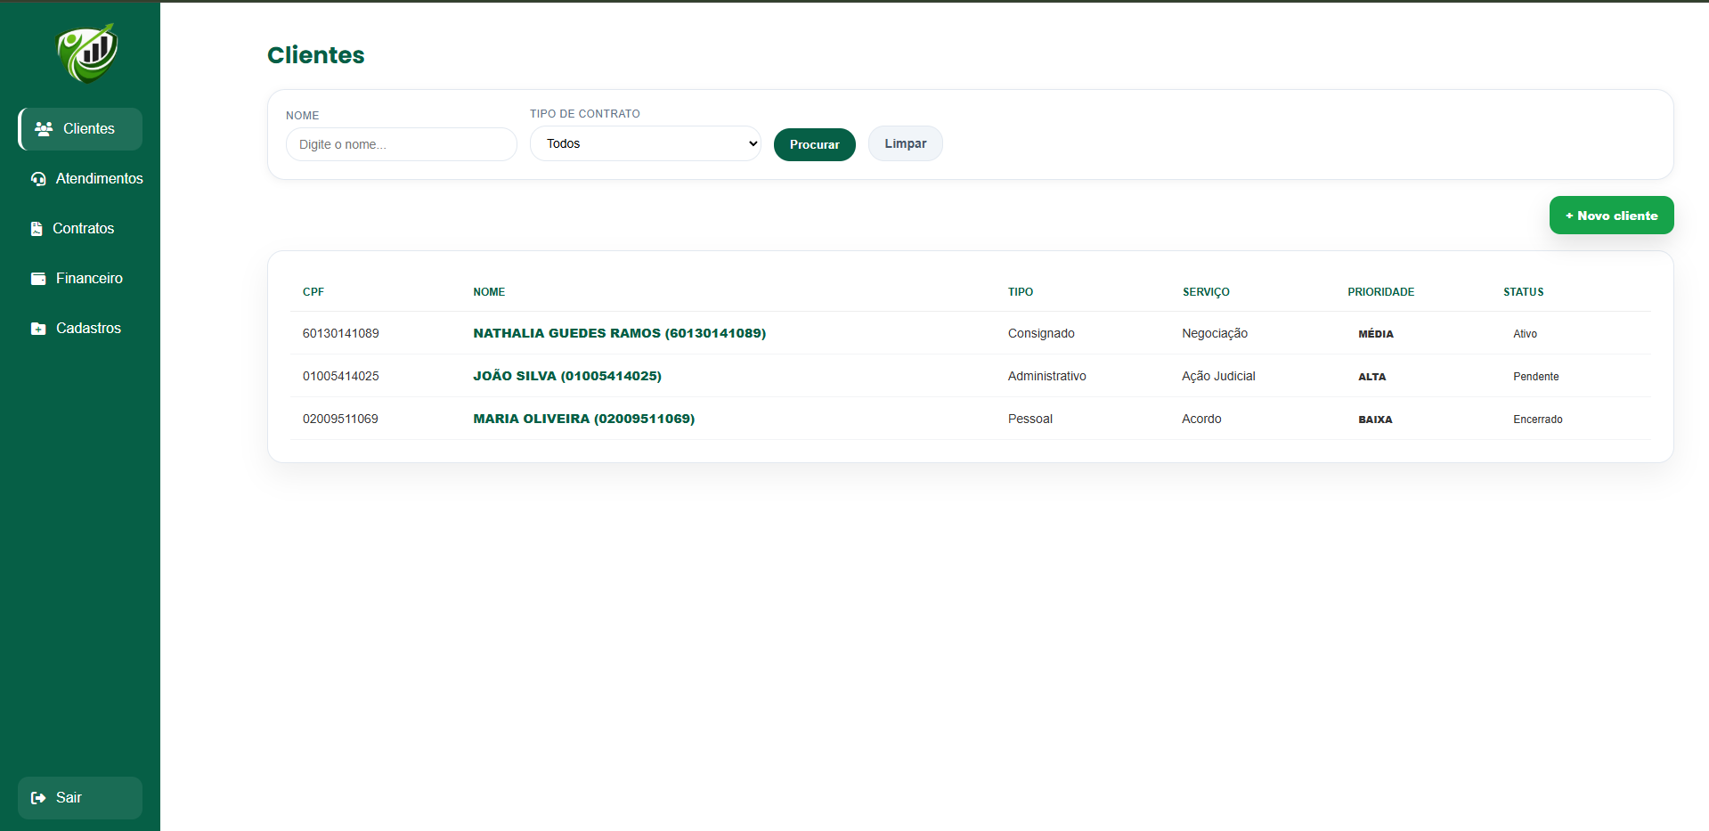
Task: Click the Financeiro wallet icon
Action: tap(38, 279)
